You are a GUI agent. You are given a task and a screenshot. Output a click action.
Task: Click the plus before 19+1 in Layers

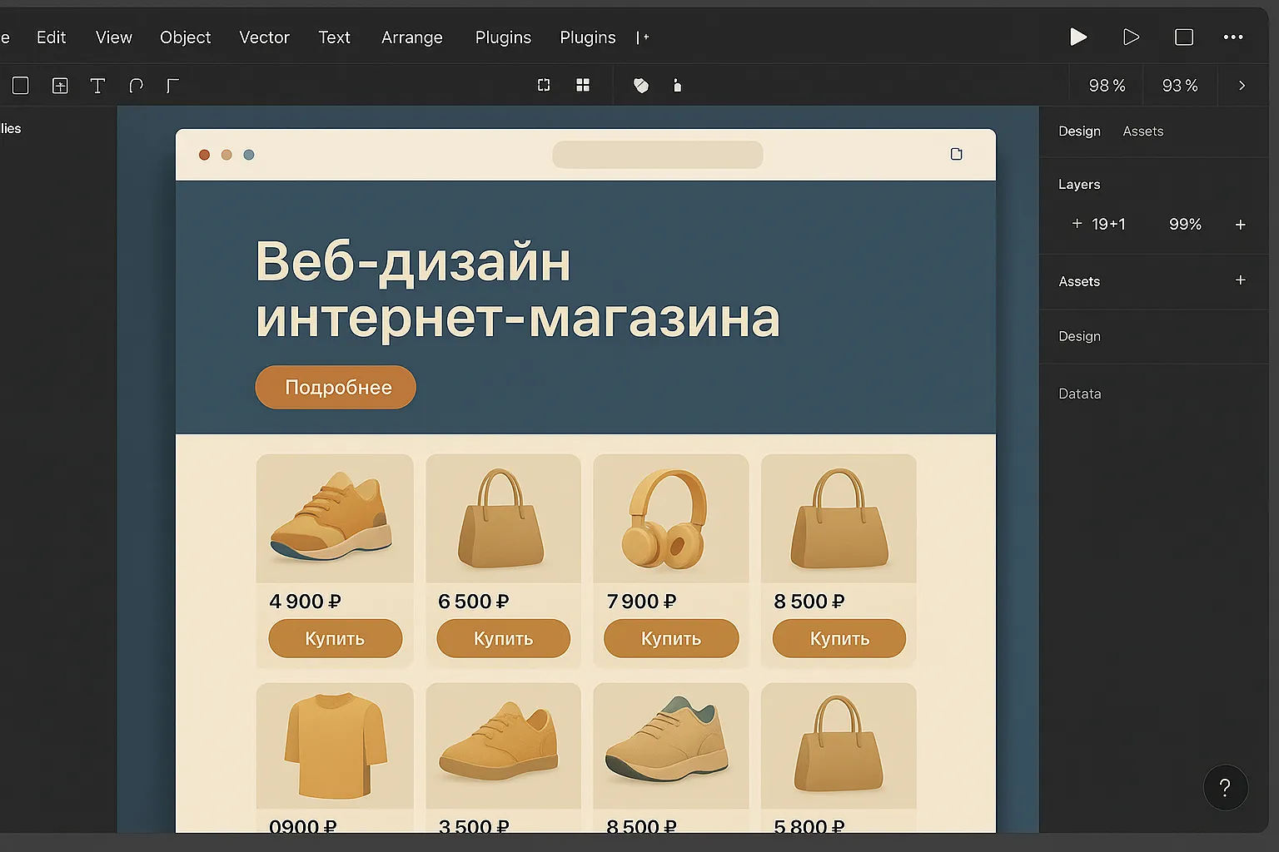point(1077,223)
